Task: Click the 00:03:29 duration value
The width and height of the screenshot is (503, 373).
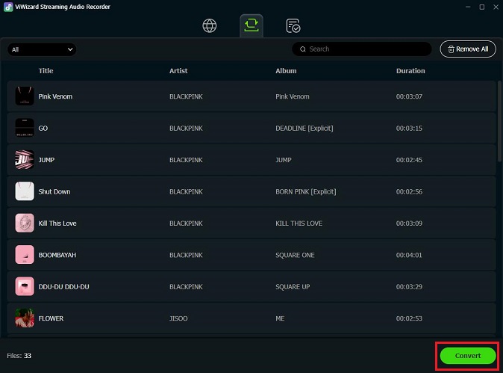Action: coord(409,286)
